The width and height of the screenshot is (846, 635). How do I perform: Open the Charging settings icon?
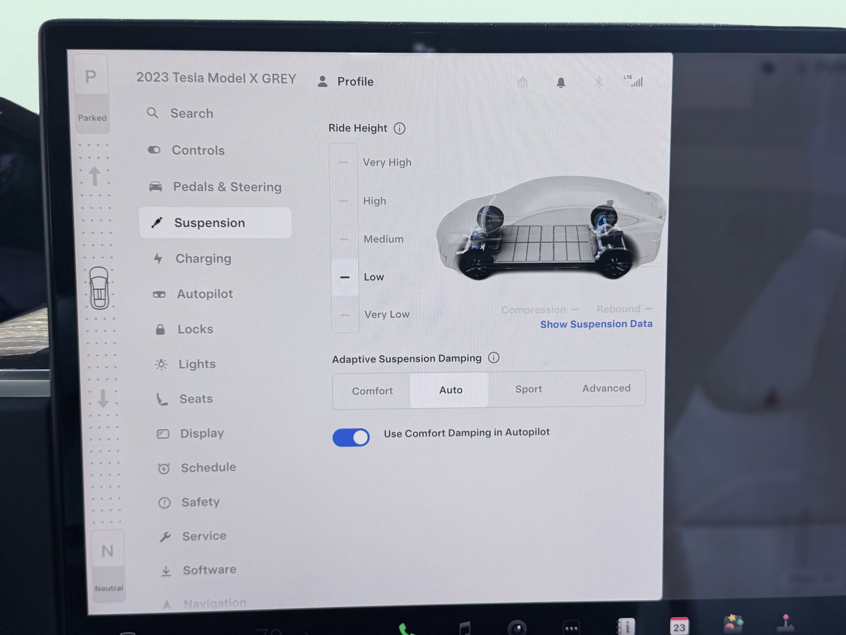(158, 259)
